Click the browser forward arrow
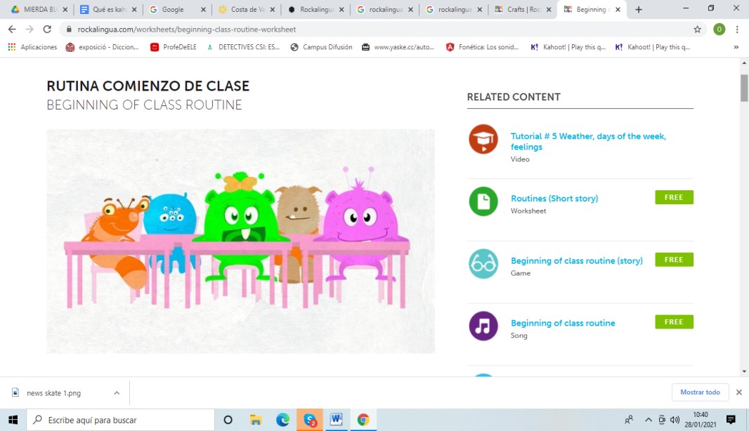The width and height of the screenshot is (749, 431). pos(30,29)
